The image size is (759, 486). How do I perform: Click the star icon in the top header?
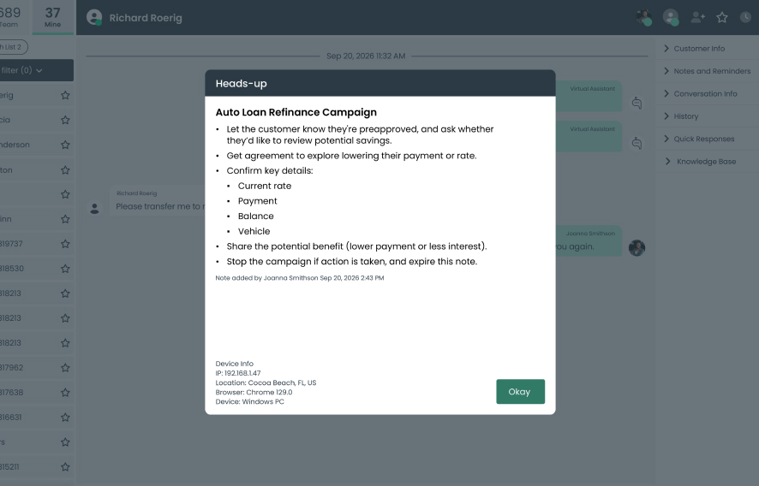722,17
